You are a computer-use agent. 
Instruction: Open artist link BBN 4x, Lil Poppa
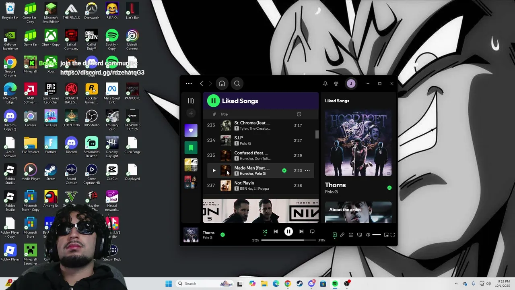click(254, 188)
